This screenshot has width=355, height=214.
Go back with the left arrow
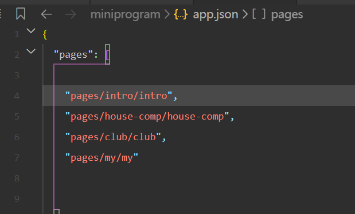pyautogui.click(x=46, y=14)
